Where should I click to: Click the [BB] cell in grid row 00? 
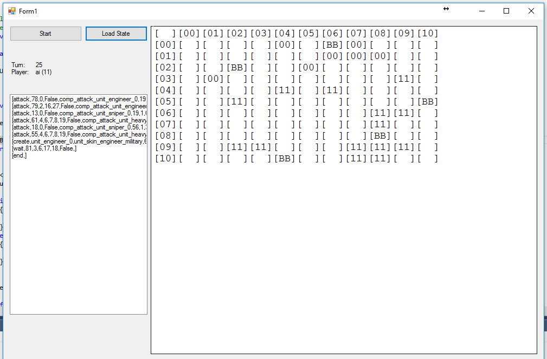(332, 45)
